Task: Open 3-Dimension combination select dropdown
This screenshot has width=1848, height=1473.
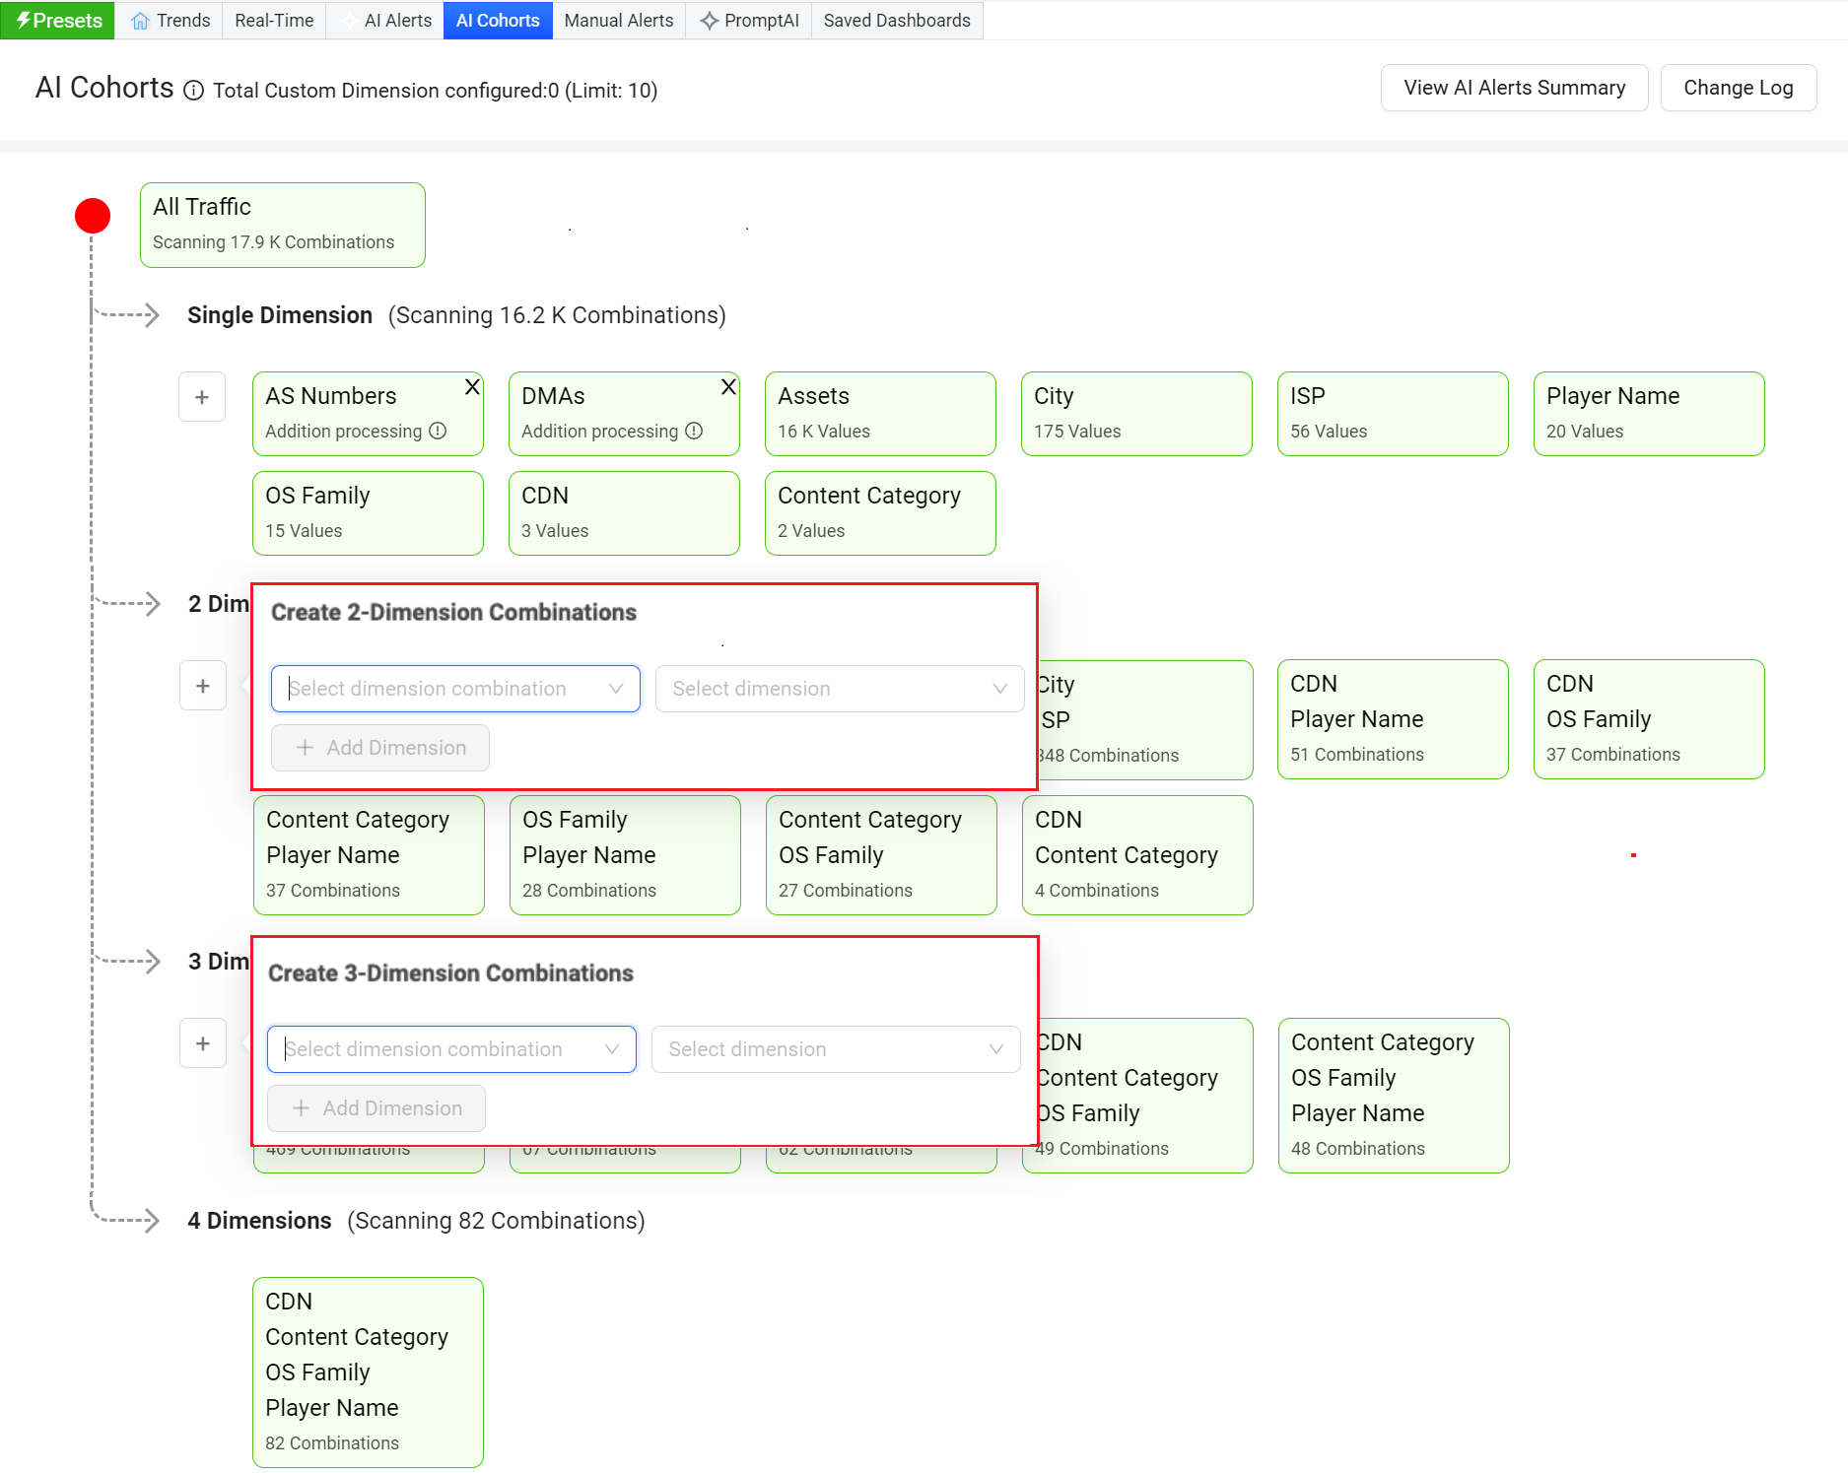Action: pyautogui.click(x=451, y=1049)
